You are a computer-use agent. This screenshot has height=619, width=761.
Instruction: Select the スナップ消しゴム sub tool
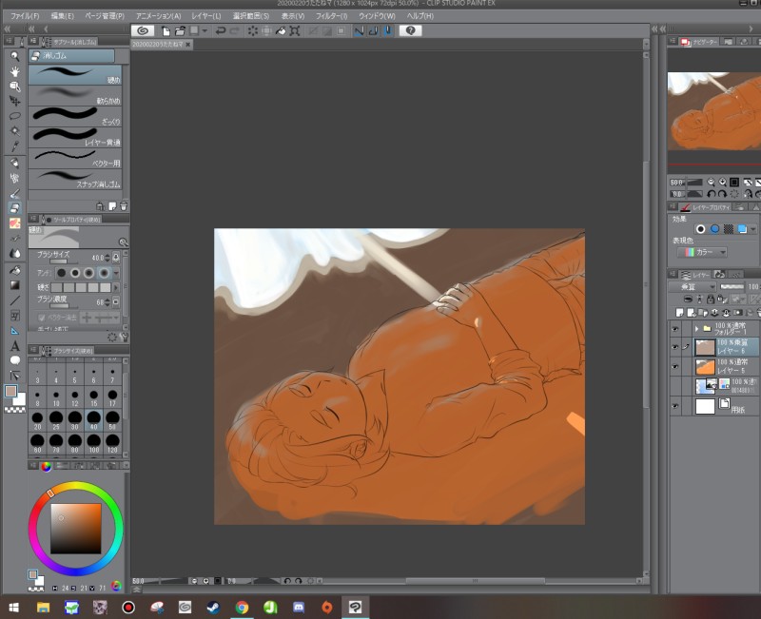pos(75,179)
